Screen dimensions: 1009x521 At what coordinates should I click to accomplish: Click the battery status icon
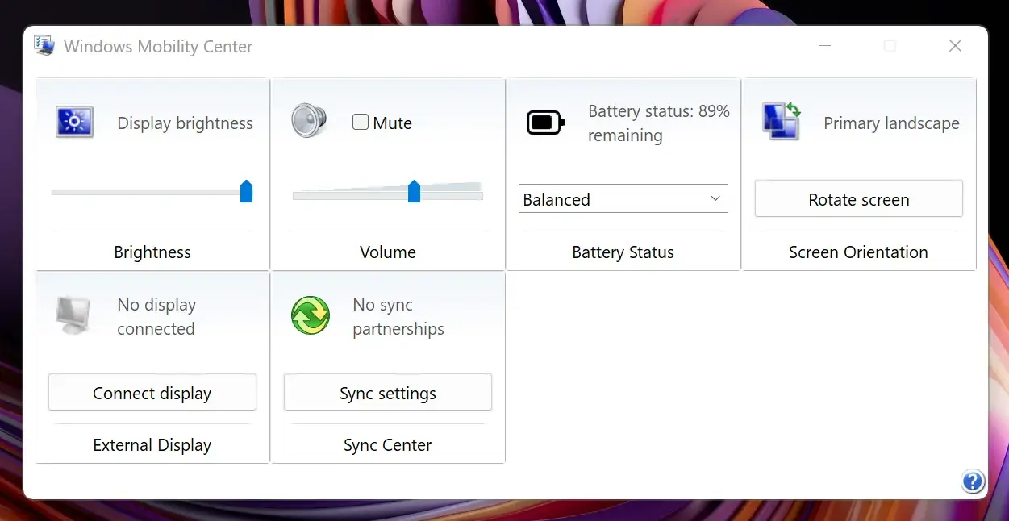click(x=545, y=123)
